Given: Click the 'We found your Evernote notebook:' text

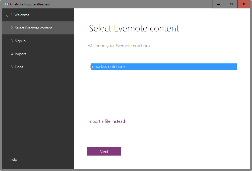Looking at the screenshot, I should (x=119, y=46).
